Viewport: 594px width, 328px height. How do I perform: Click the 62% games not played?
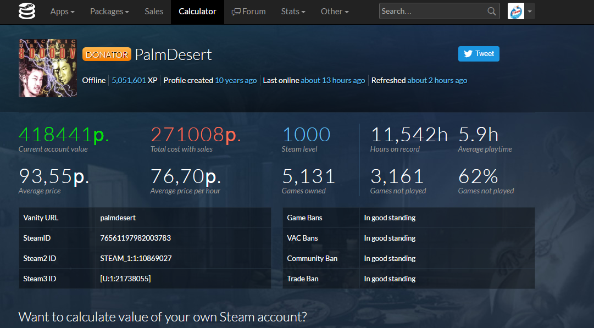click(478, 176)
